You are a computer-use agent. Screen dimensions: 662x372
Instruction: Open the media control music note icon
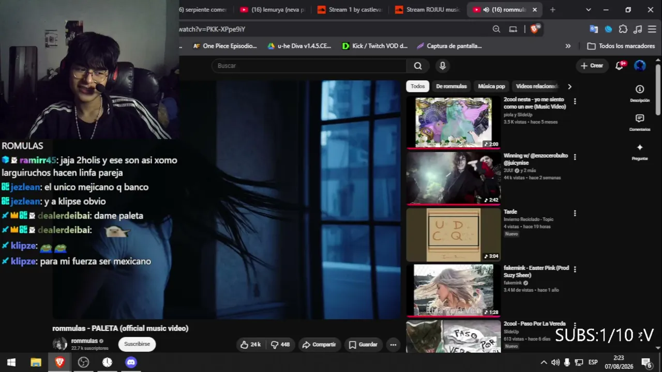(x=638, y=29)
